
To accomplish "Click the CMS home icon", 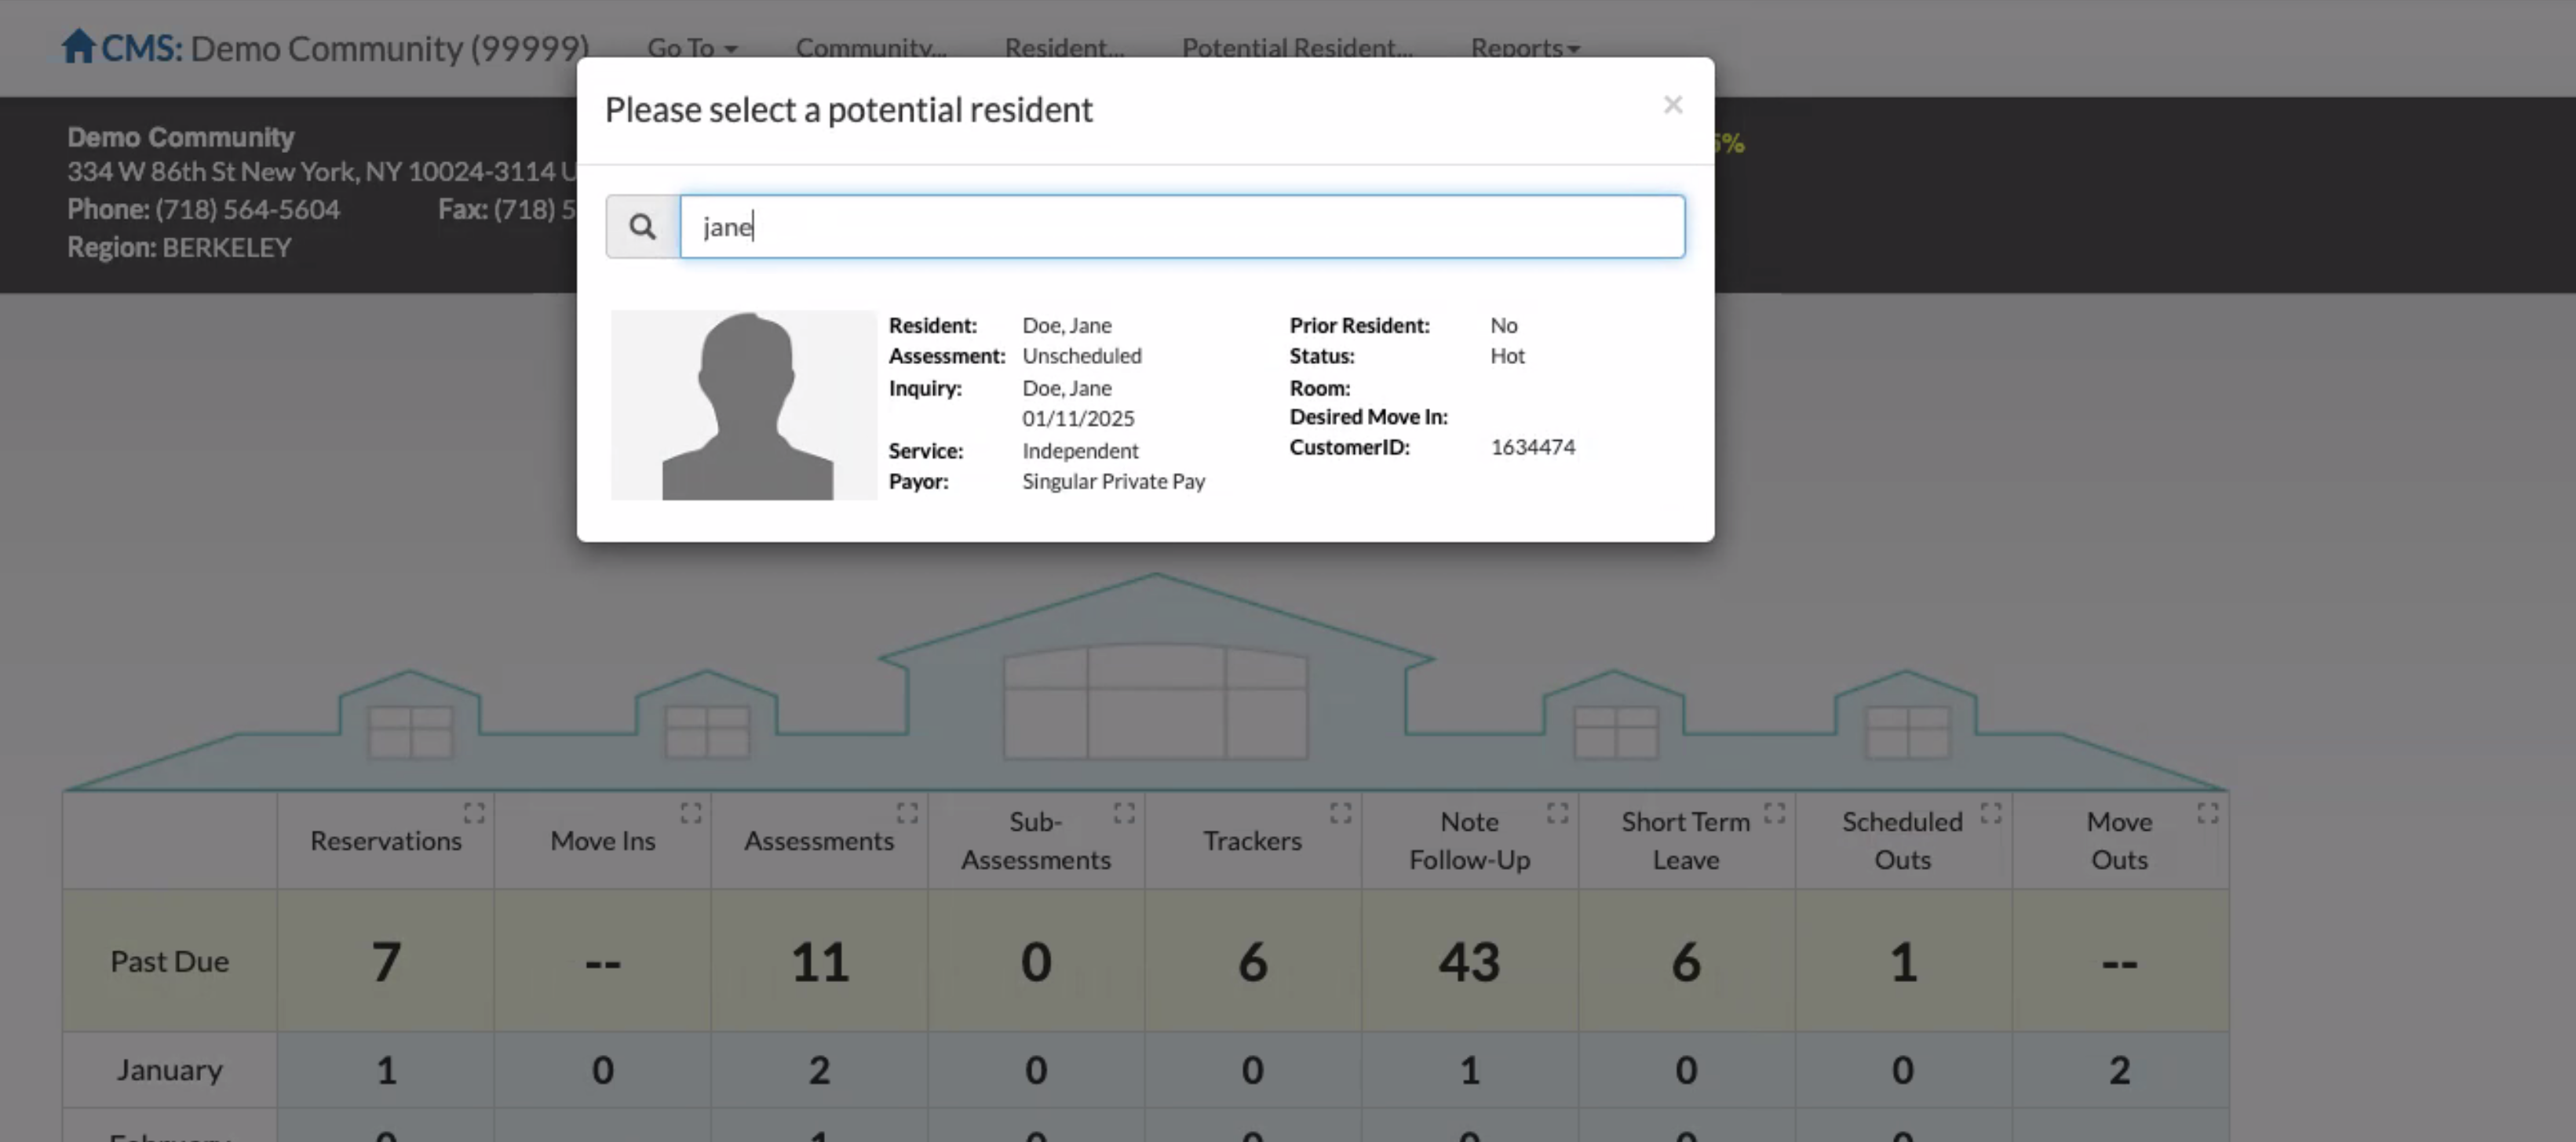I will (x=78, y=46).
